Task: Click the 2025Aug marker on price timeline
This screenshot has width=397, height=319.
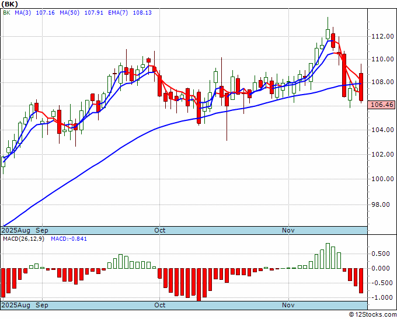Action: pos(16,230)
